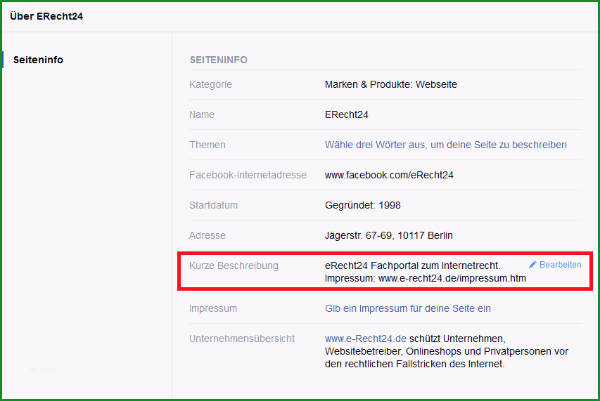The width and height of the screenshot is (600, 401).
Task: Click the Unternehmensübersicht row label
Action: click(x=242, y=338)
